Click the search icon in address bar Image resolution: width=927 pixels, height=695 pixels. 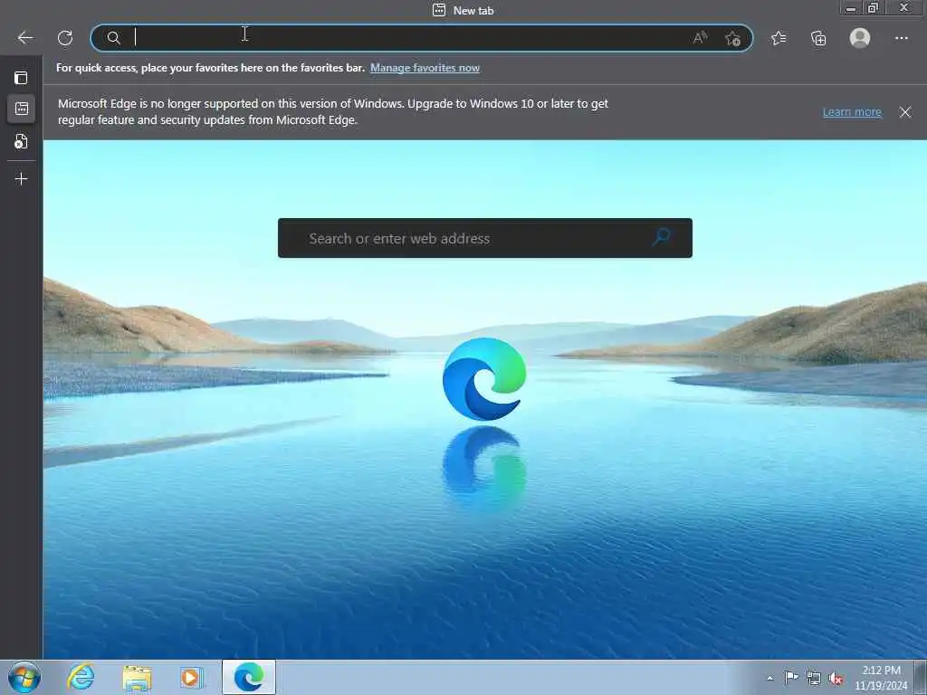pyautogui.click(x=113, y=38)
